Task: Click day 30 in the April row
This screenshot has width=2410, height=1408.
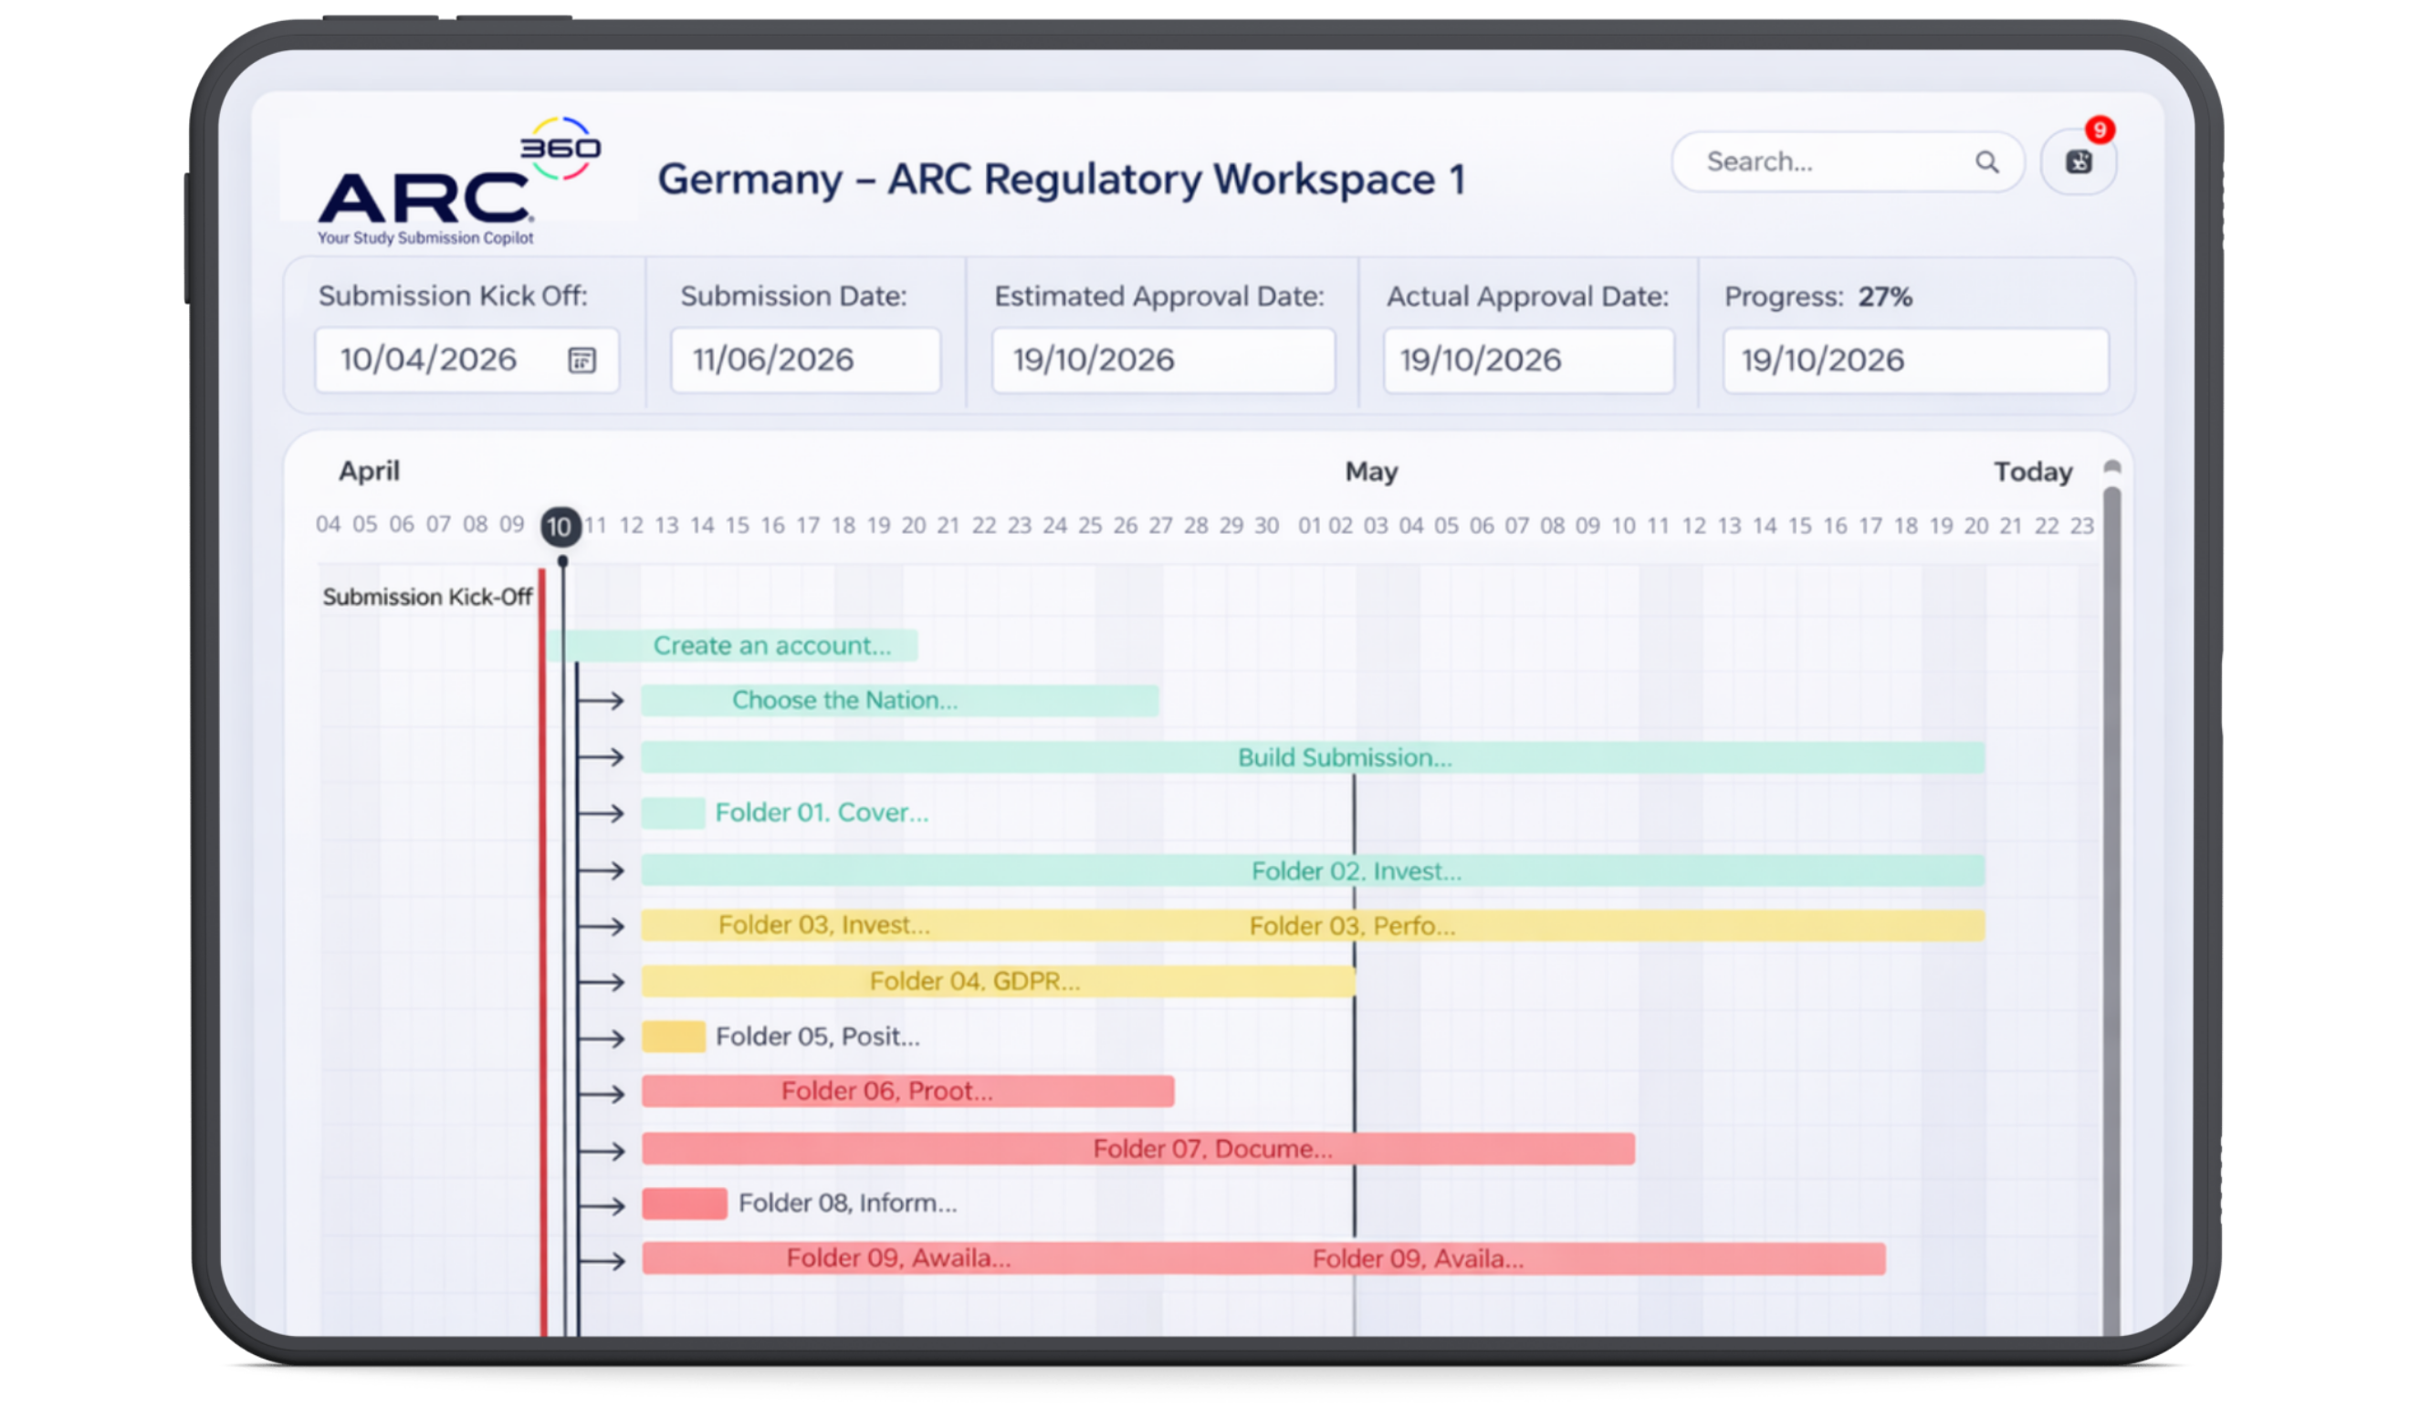Action: [x=1266, y=525]
